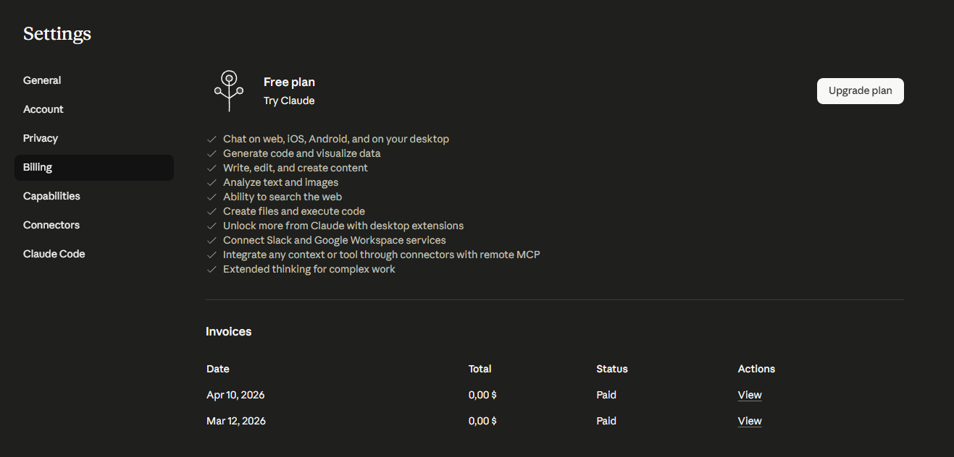
Task: Click the Free plan sprout icon
Action: tap(229, 91)
